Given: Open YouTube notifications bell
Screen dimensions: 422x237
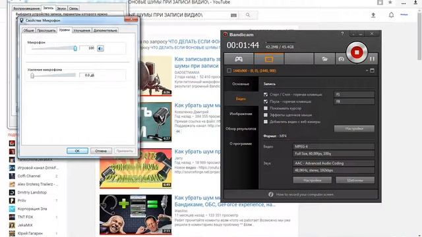Looking at the screenshot, I should [x=391, y=14].
